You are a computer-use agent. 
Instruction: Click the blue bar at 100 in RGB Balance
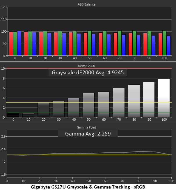168,46
